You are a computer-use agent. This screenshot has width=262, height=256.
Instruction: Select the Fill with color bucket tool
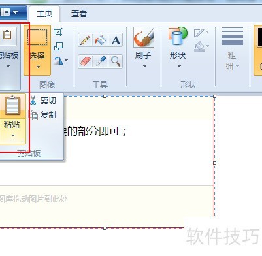pyautogui.click(x=100, y=40)
